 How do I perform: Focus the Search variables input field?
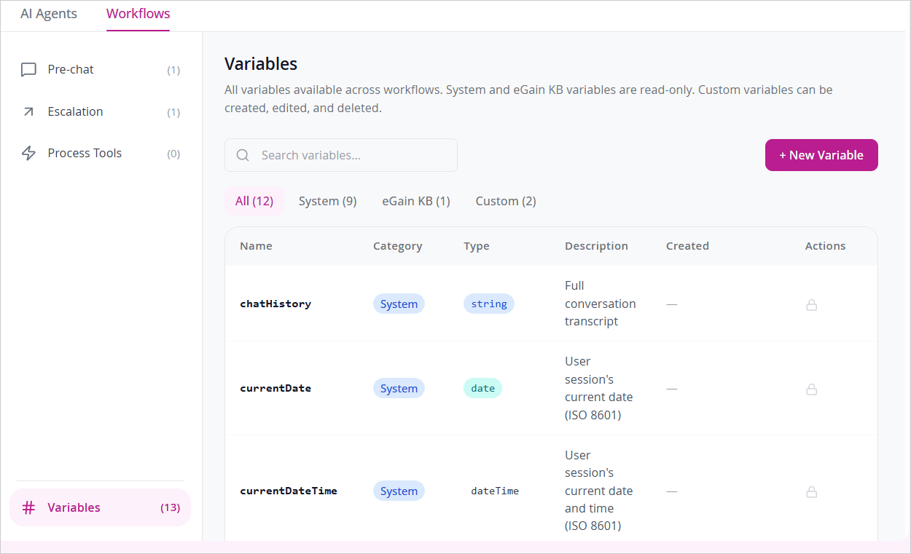pyautogui.click(x=341, y=155)
